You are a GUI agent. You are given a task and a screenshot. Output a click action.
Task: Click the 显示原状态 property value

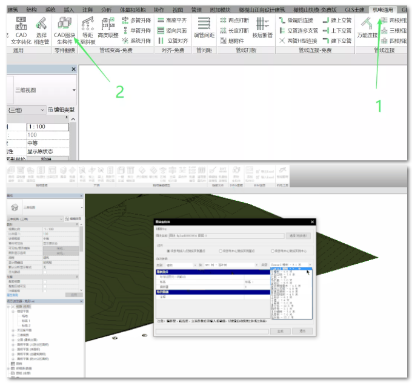(x=48, y=151)
